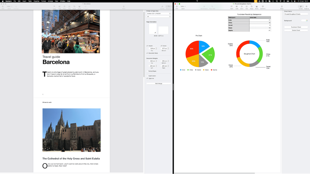310x174 pixels.
Task: Open the Arrange menu in menu bar
Action: pyautogui.click(x=50, y=1)
